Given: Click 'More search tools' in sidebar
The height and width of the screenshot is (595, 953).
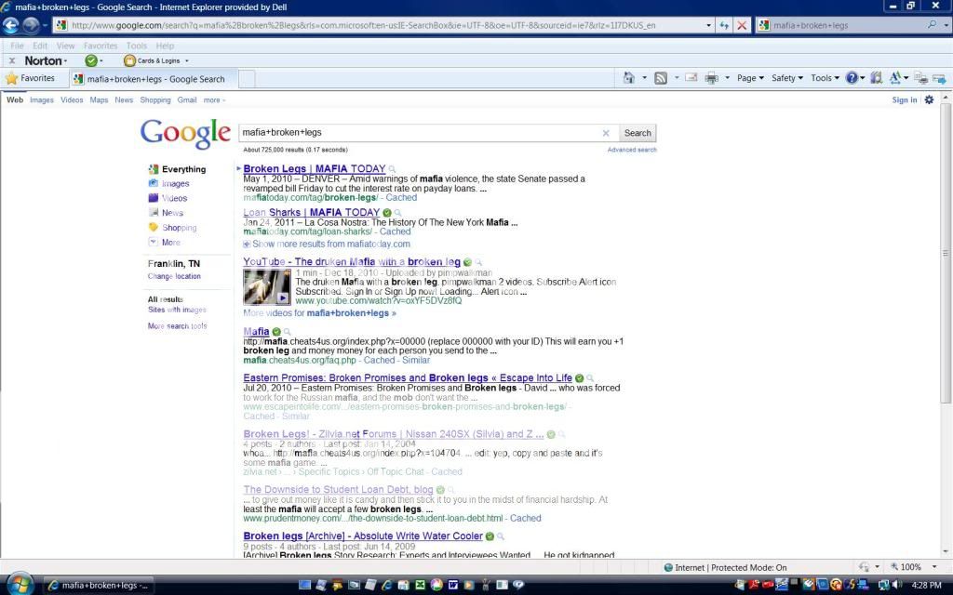Looking at the screenshot, I should click(x=177, y=326).
